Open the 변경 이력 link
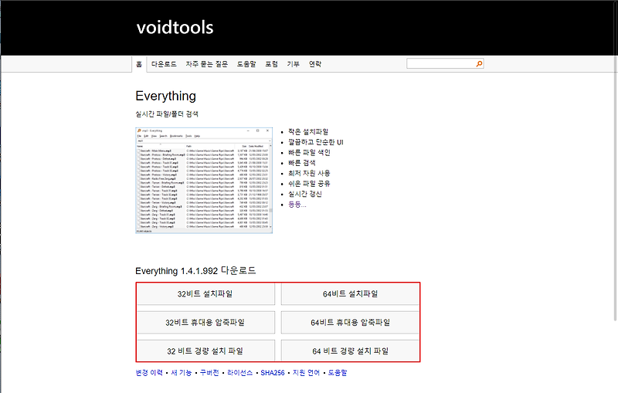 pos(149,372)
